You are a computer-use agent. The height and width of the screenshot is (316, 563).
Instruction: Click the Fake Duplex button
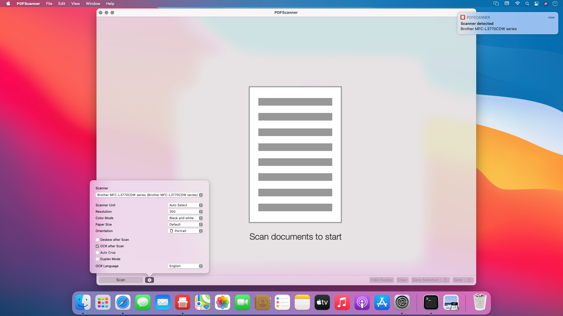pos(381,280)
